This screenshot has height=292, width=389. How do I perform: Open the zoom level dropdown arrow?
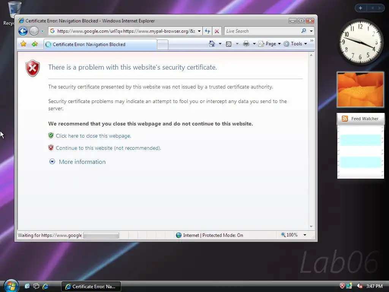coord(305,235)
